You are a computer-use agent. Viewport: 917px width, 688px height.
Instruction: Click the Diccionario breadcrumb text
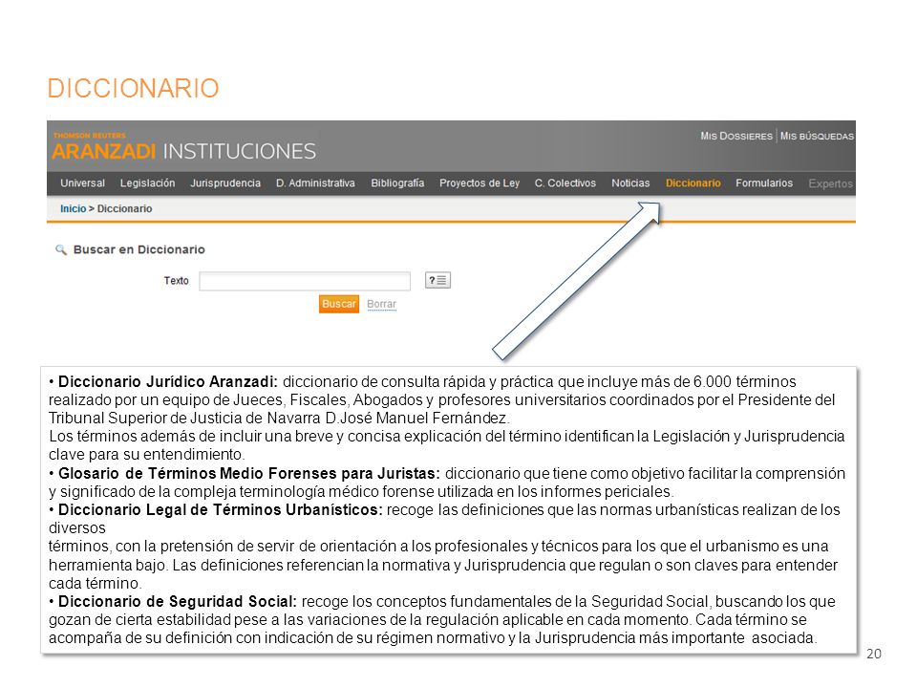pyautogui.click(x=124, y=209)
